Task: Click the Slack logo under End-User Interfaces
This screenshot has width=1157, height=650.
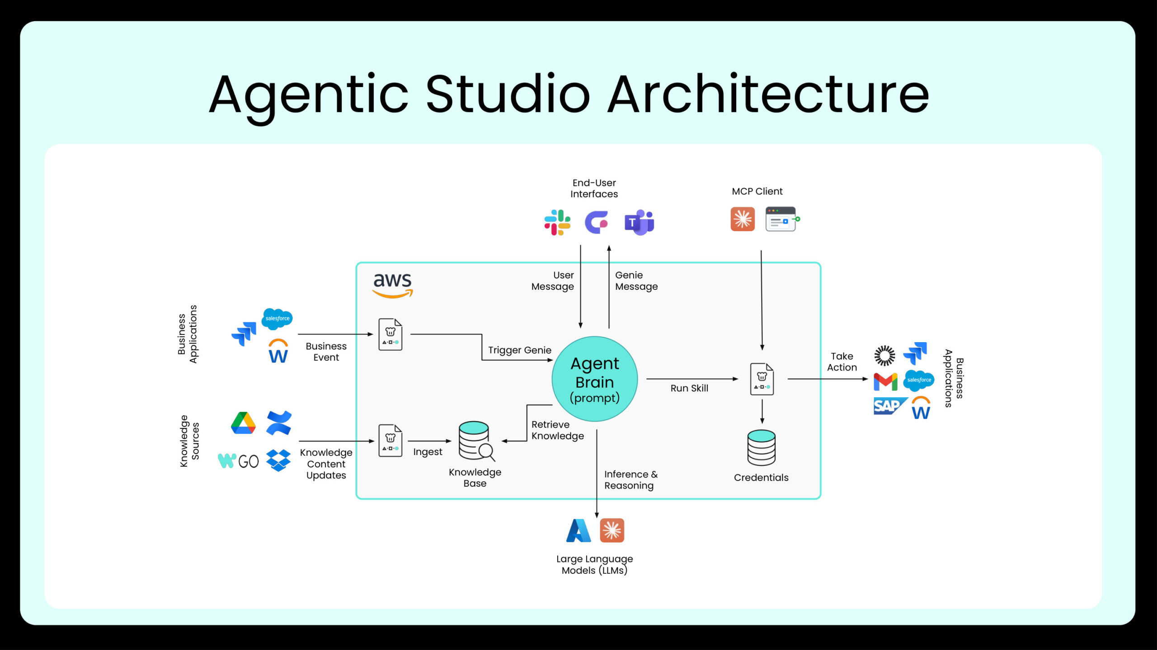Action: tap(557, 222)
